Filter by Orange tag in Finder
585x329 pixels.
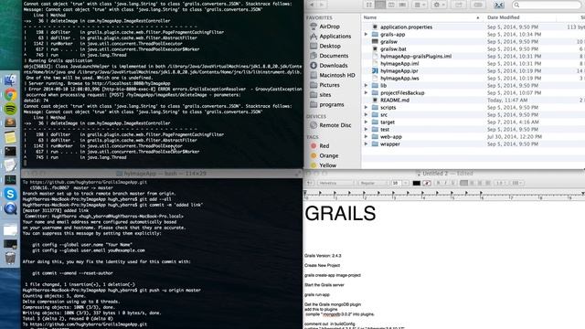coord(329,155)
